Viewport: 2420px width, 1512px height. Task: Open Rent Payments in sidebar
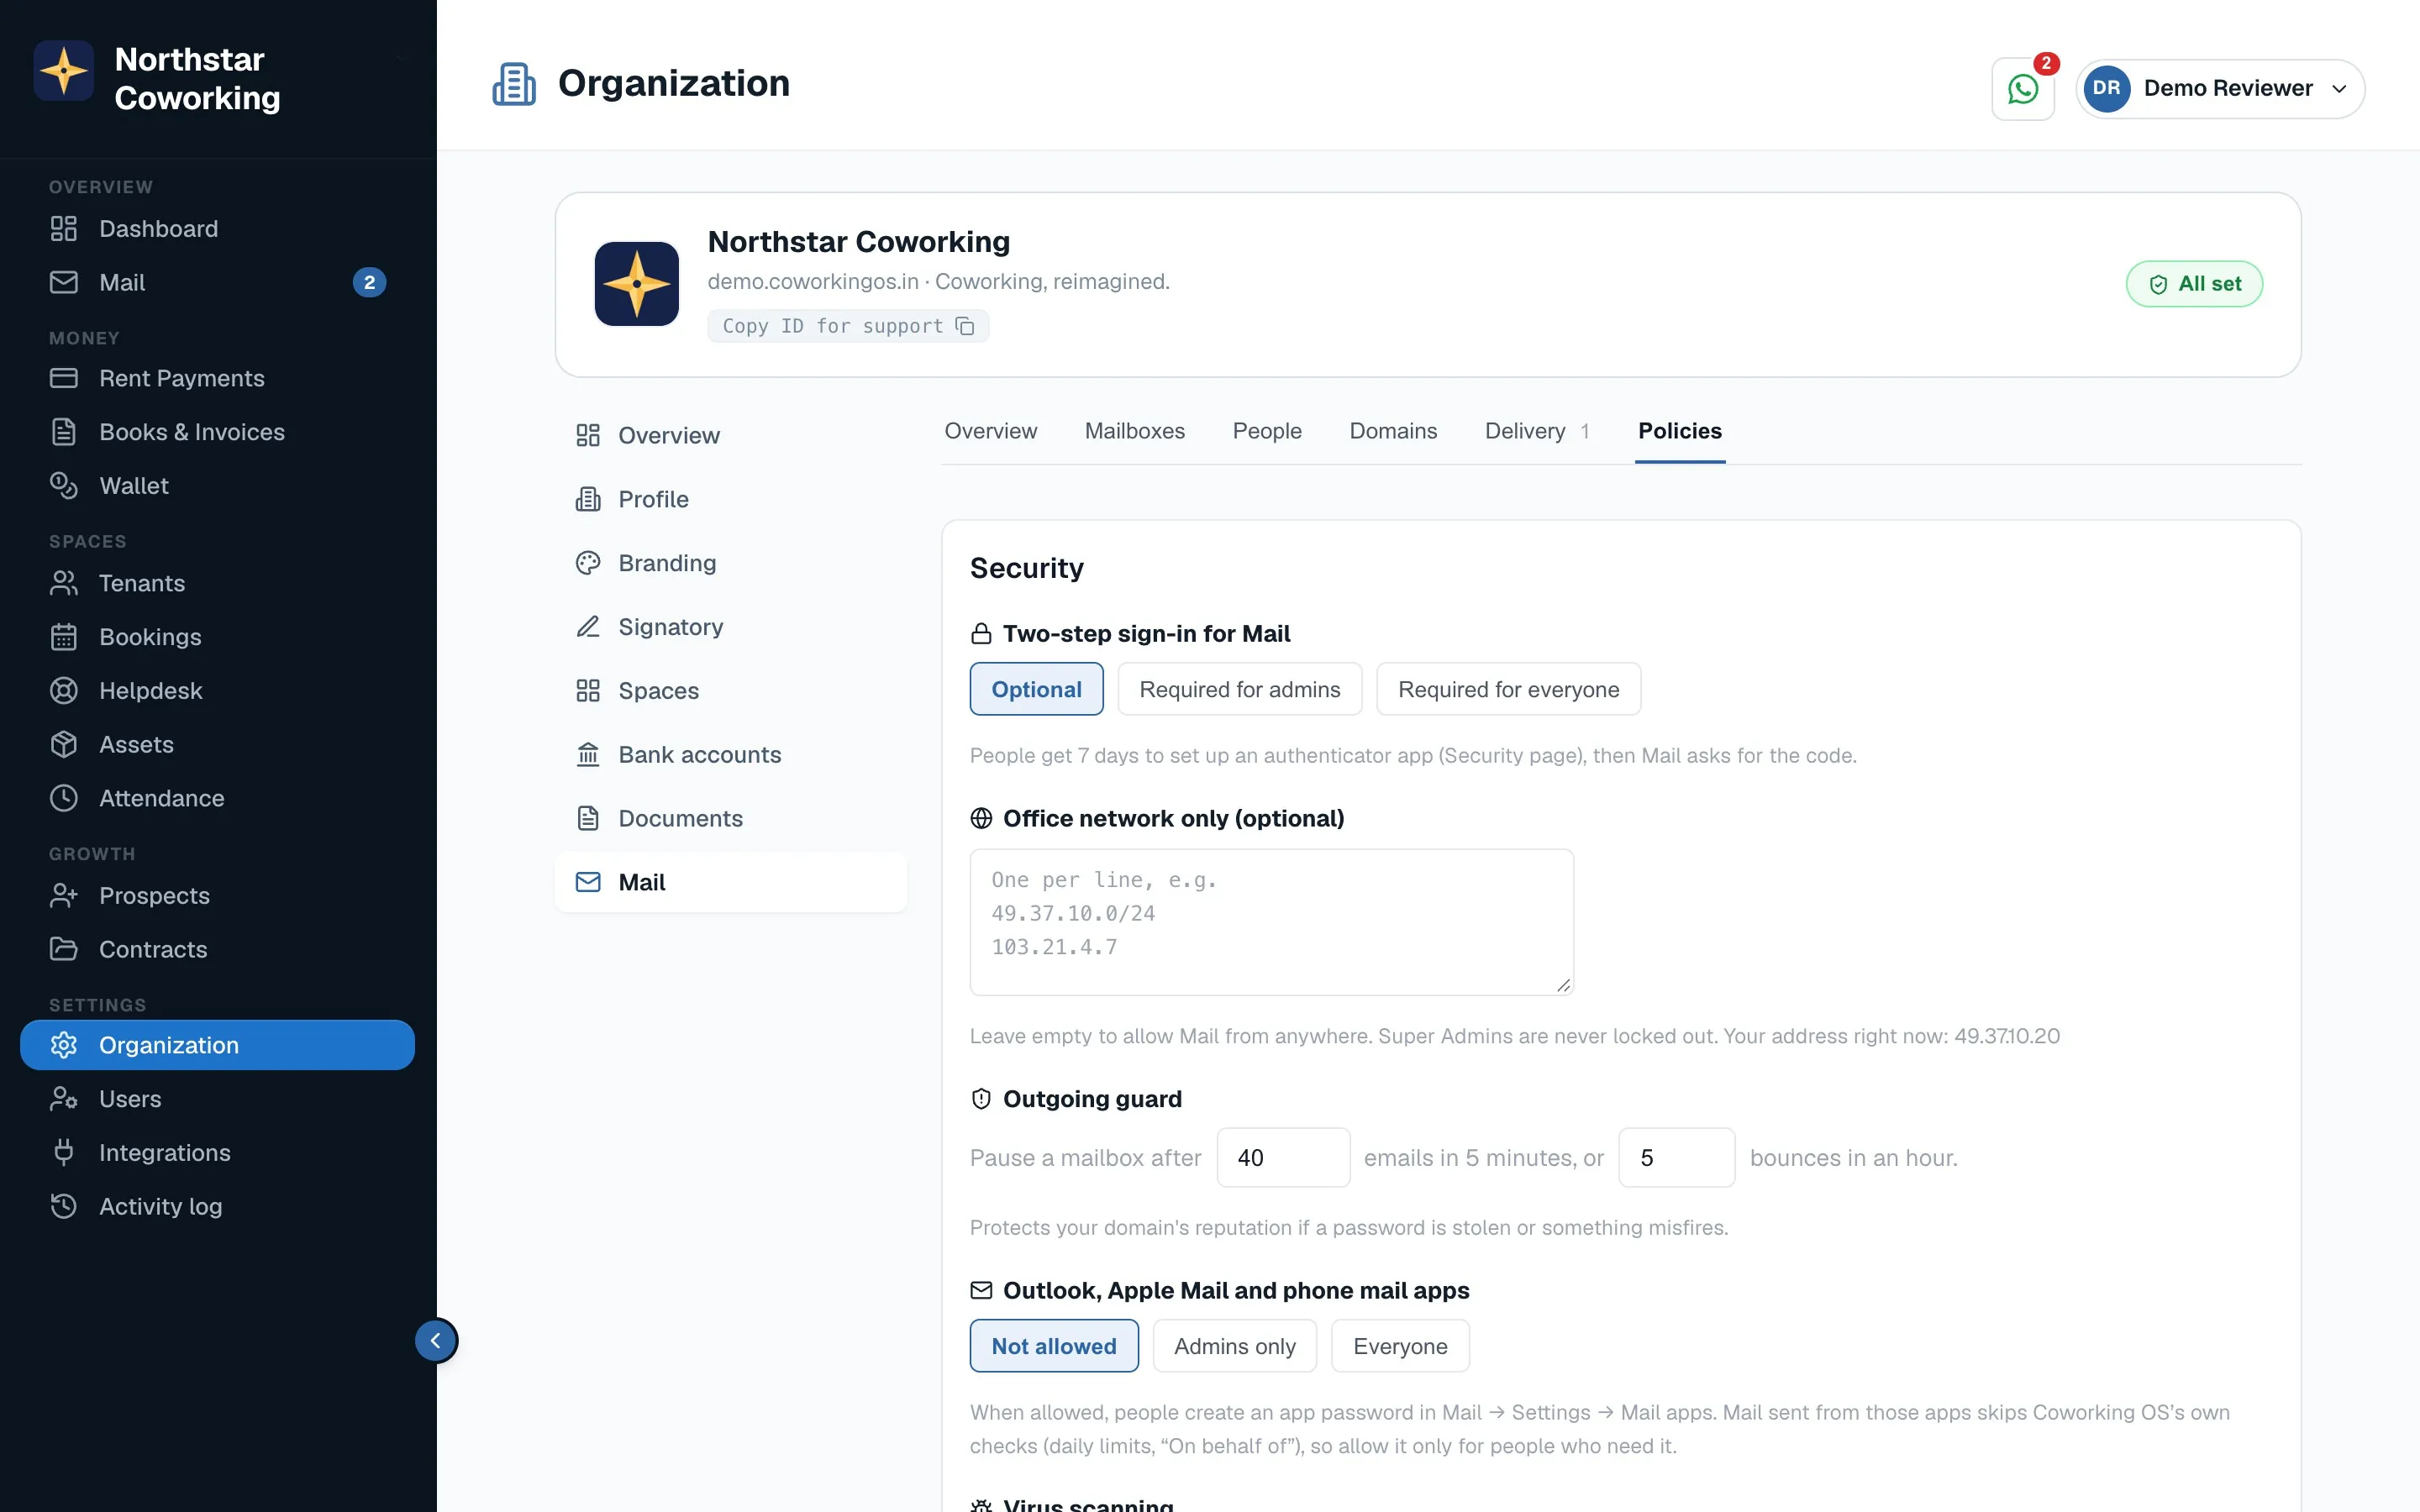(x=217, y=379)
